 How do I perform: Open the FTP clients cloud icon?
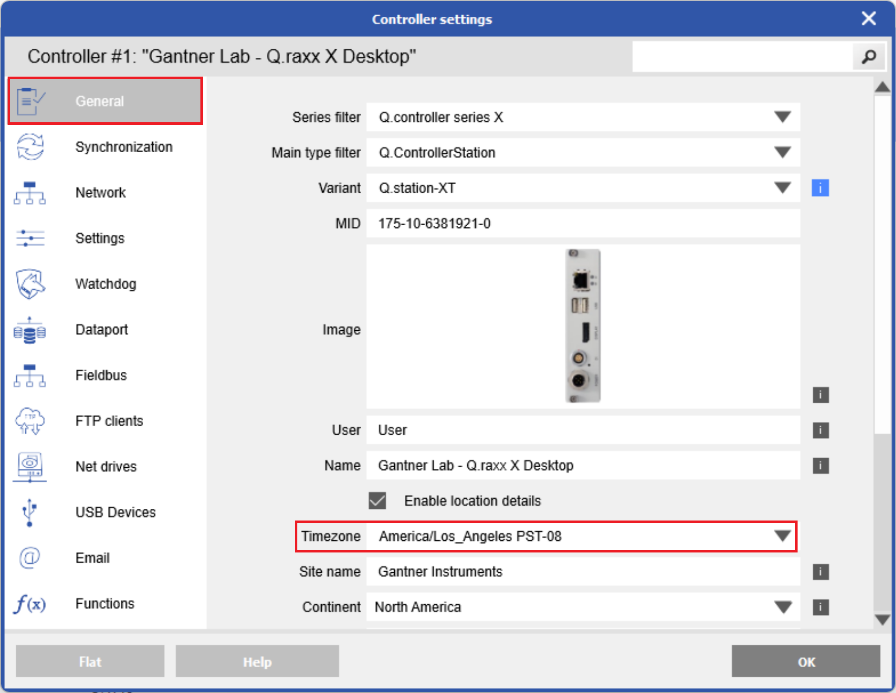click(30, 421)
